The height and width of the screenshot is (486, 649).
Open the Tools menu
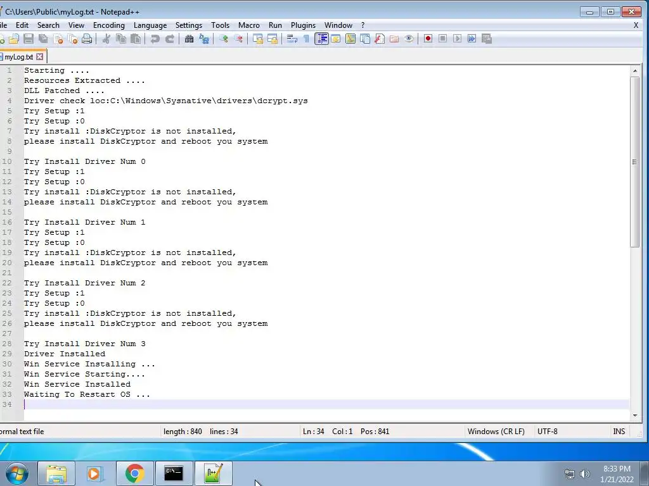[x=220, y=25]
